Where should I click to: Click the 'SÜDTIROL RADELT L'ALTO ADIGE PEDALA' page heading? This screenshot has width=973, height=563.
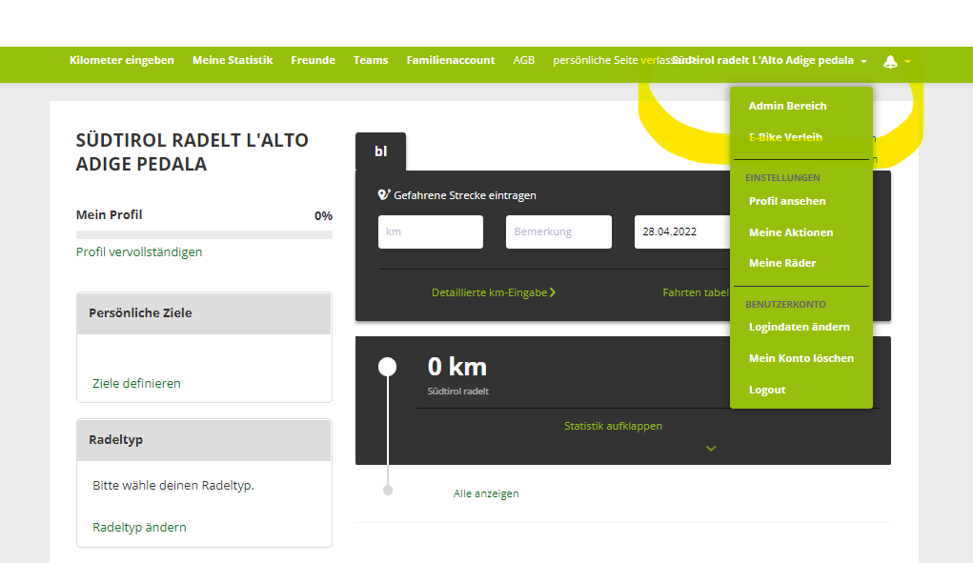point(192,151)
